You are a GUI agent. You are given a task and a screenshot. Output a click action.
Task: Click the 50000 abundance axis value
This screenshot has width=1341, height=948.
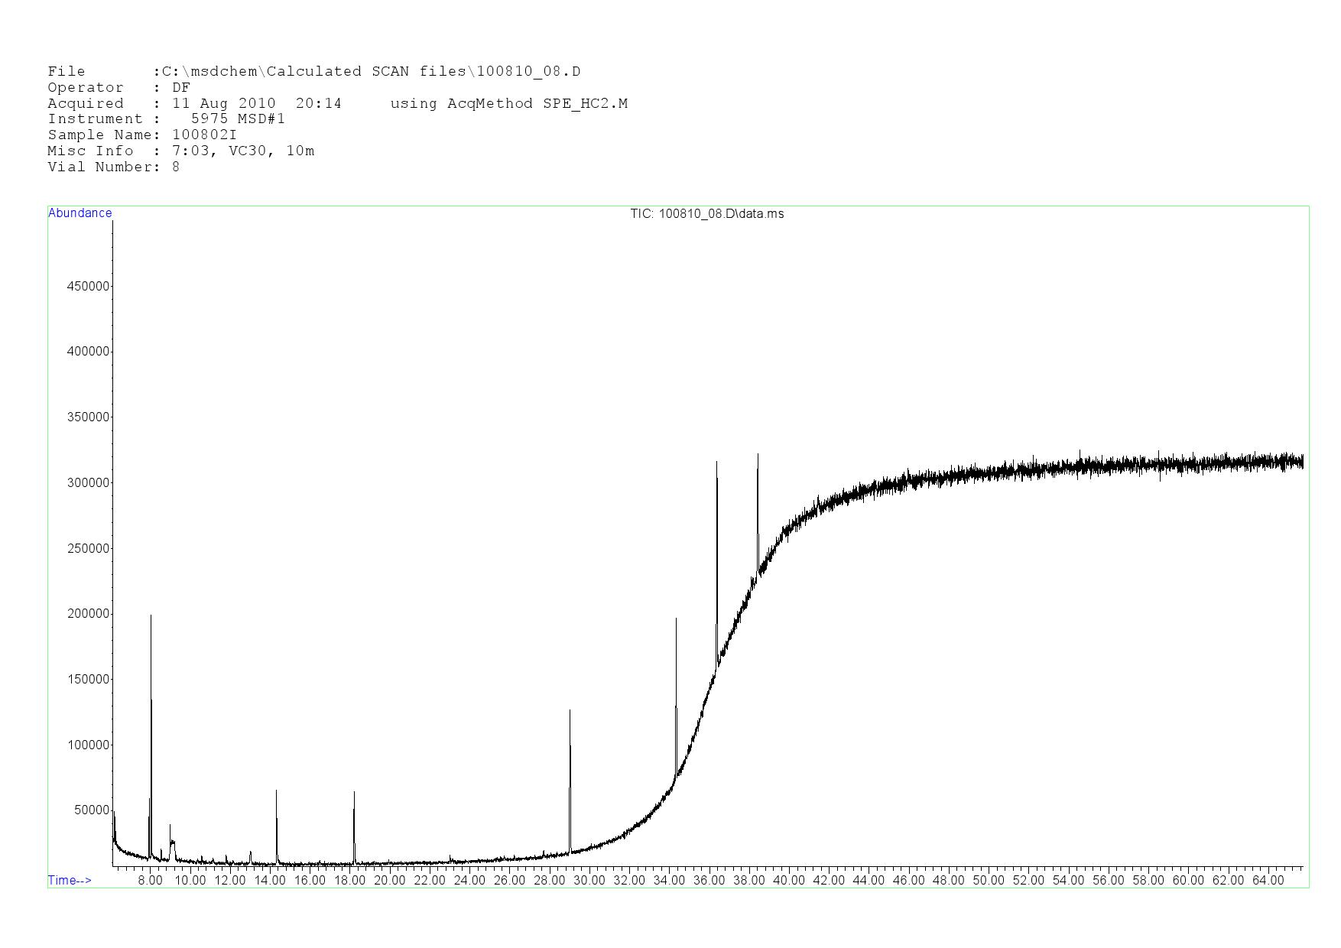coord(92,810)
